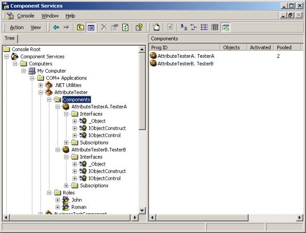
Task: Click the Back arrow toolbar button
Action: pyautogui.click(x=56, y=28)
